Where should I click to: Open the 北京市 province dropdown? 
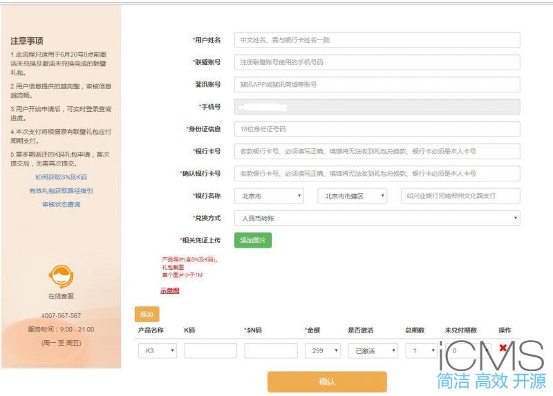tap(269, 196)
